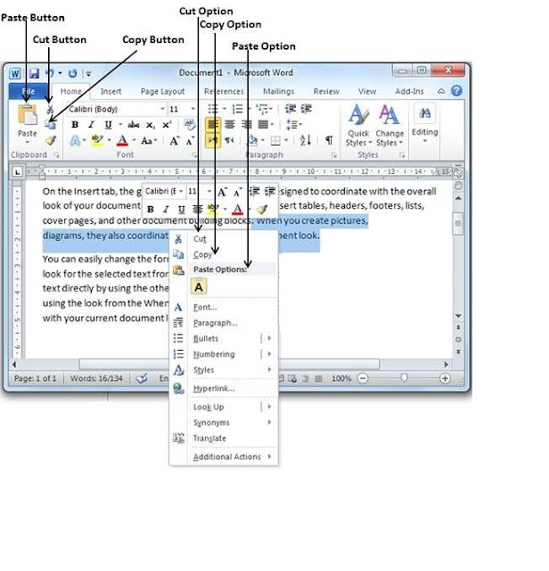Choose Paragraph... from context menu
Viewport: 549px width, 571px height.
click(224, 323)
